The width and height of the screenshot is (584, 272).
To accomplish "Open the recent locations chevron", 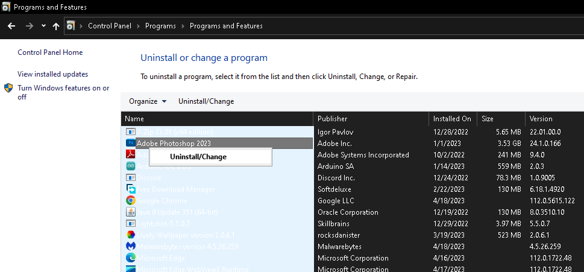I will coord(43,26).
